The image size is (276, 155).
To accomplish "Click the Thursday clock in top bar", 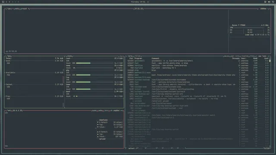I will point(138,2).
